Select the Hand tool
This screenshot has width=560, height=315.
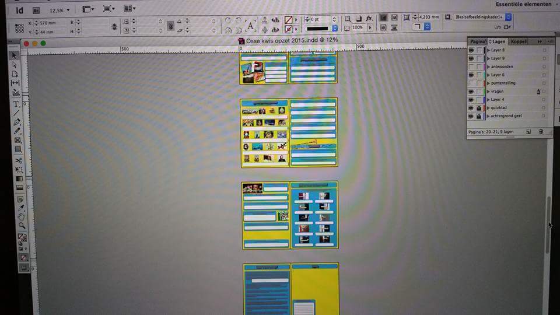[x=22, y=217]
